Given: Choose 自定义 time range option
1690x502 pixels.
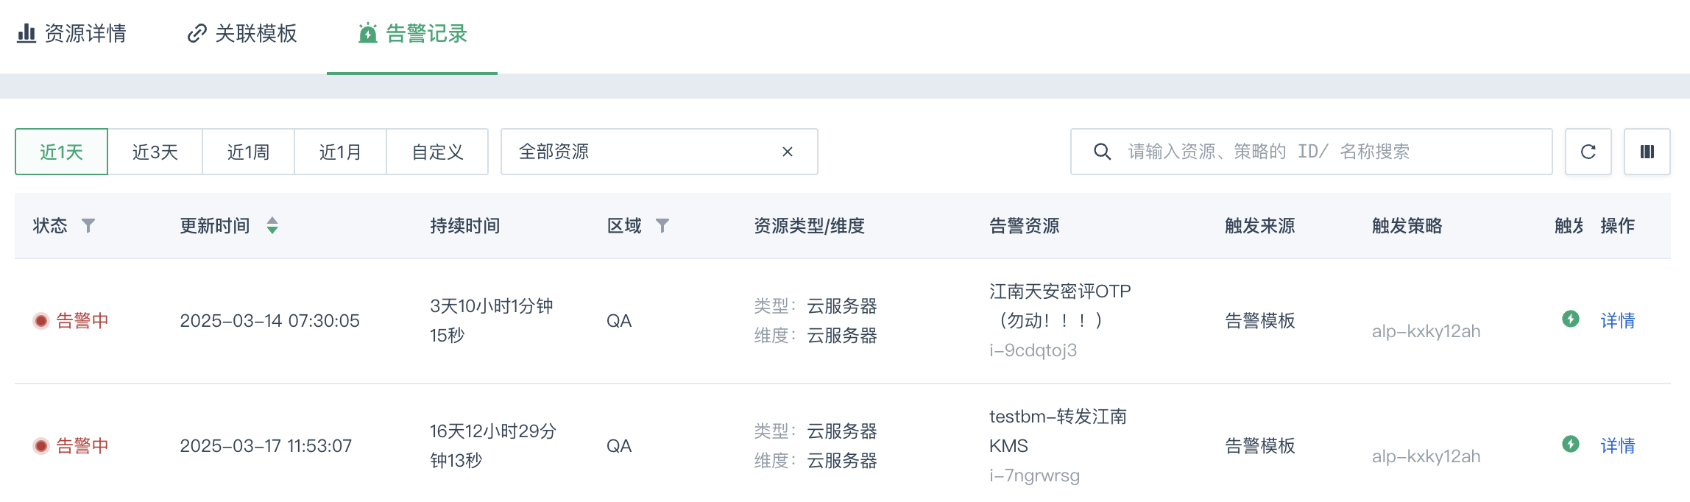Looking at the screenshot, I should (437, 152).
